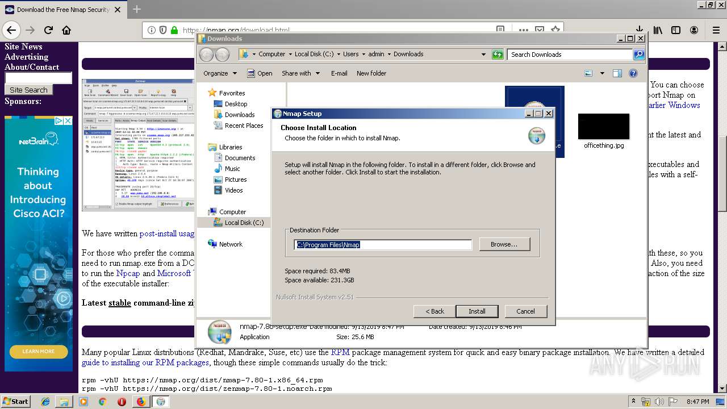Show site information icon in address bar
This screenshot has width=727, height=409.
click(x=152, y=30)
